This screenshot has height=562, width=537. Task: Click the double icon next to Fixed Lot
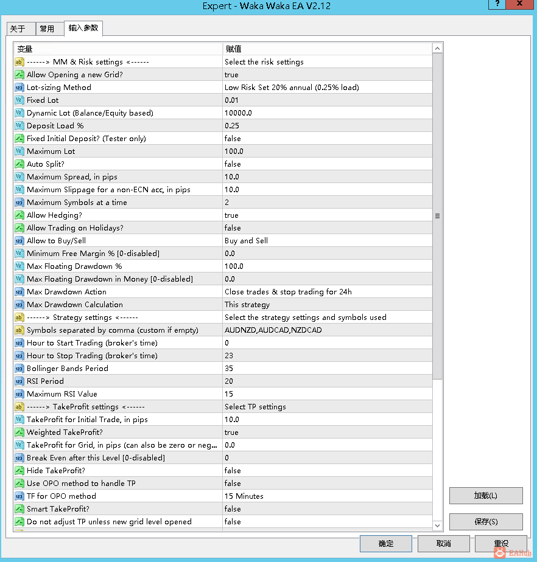[19, 100]
